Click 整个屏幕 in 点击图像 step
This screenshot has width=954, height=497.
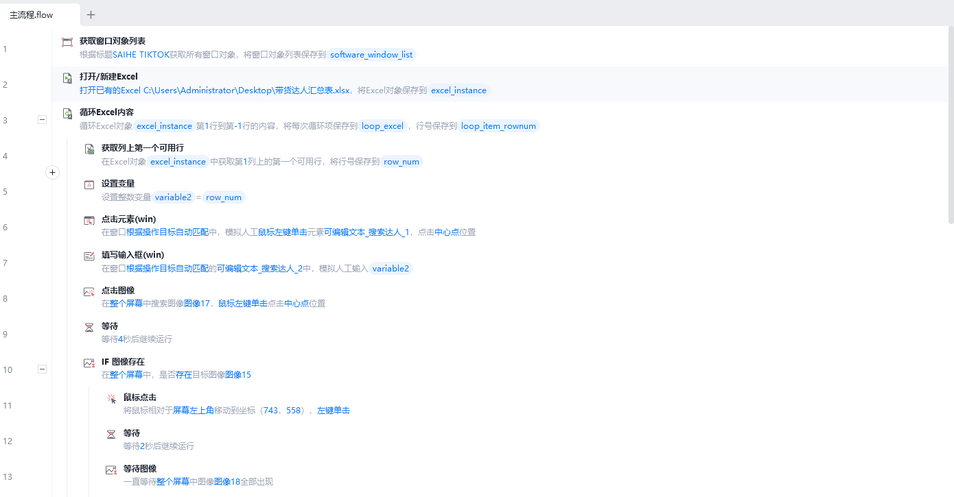click(126, 304)
